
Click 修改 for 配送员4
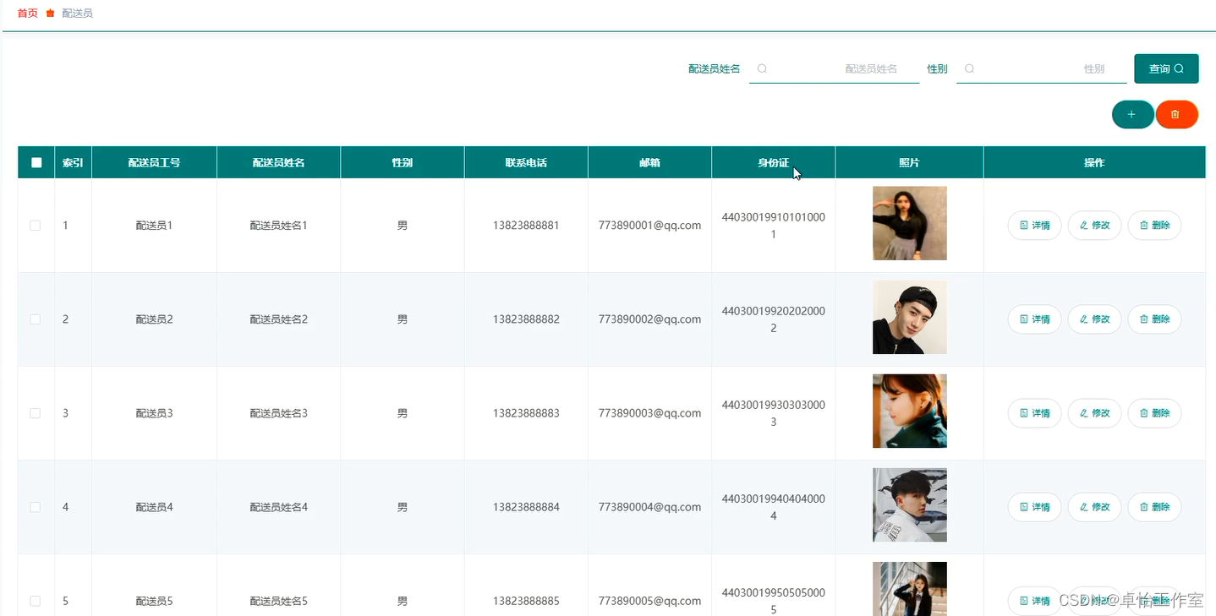point(1094,507)
